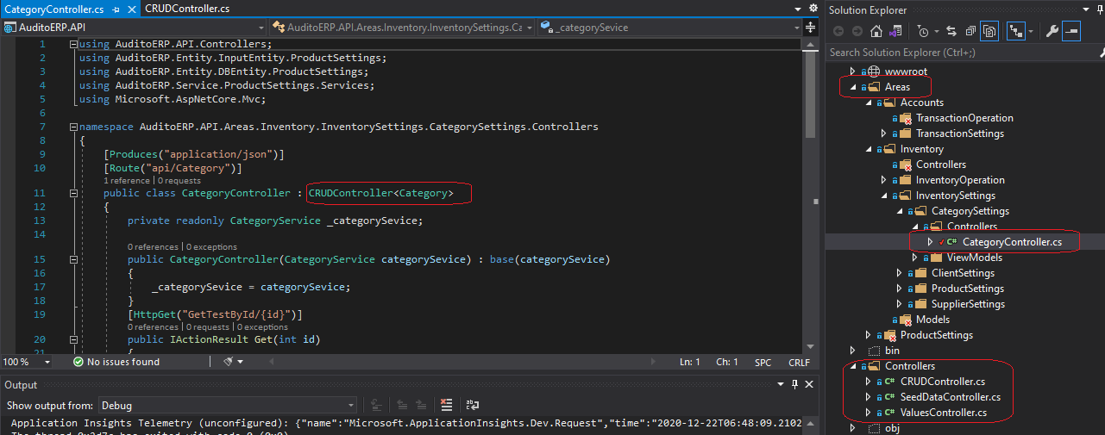Click the Solution Explorer Home icon
Viewport: 1105px width, 435px height.
pyautogui.click(x=876, y=32)
